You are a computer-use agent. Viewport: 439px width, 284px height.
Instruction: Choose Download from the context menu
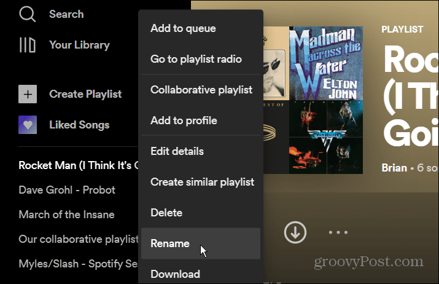coord(175,274)
